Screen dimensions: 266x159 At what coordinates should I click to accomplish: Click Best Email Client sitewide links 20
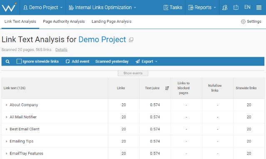click(249, 129)
